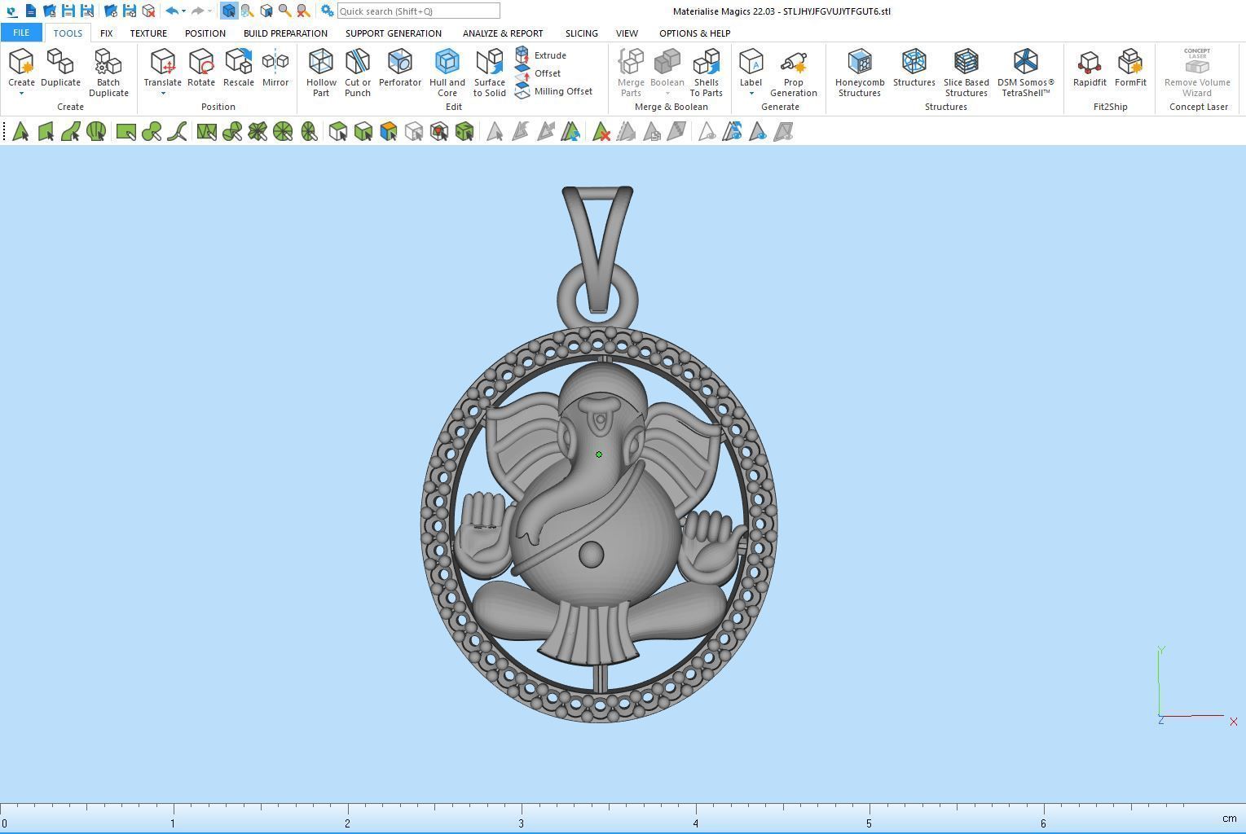Switch to the TEXTURE tab

(148, 33)
